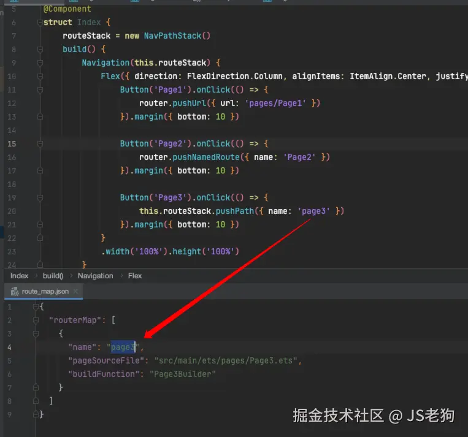Collapse the struct Index fold marker on line 6
Image resolution: width=468 pixels, height=437 pixels.
pos(40,23)
